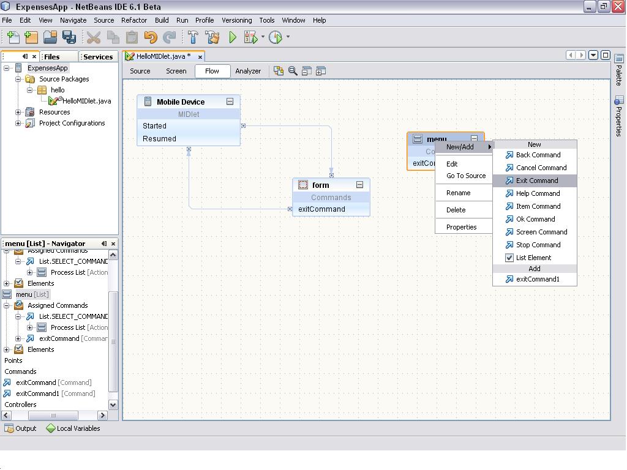Image resolution: width=627 pixels, height=470 pixels.
Task: Click the Save All toolbar icon
Action: point(69,37)
